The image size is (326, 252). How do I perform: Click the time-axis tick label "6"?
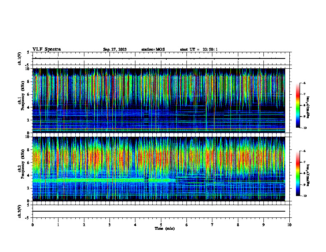(187, 225)
